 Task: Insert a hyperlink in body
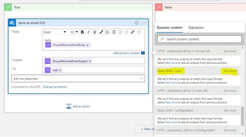point(133,32)
